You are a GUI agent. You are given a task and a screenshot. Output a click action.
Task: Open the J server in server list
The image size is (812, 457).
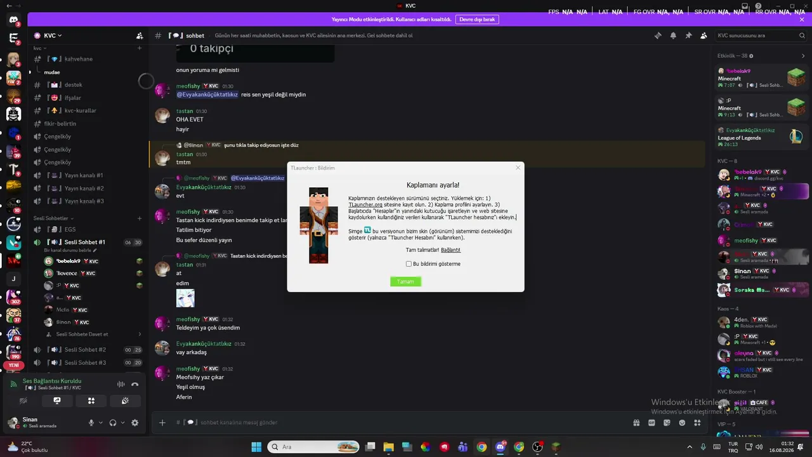(14, 278)
